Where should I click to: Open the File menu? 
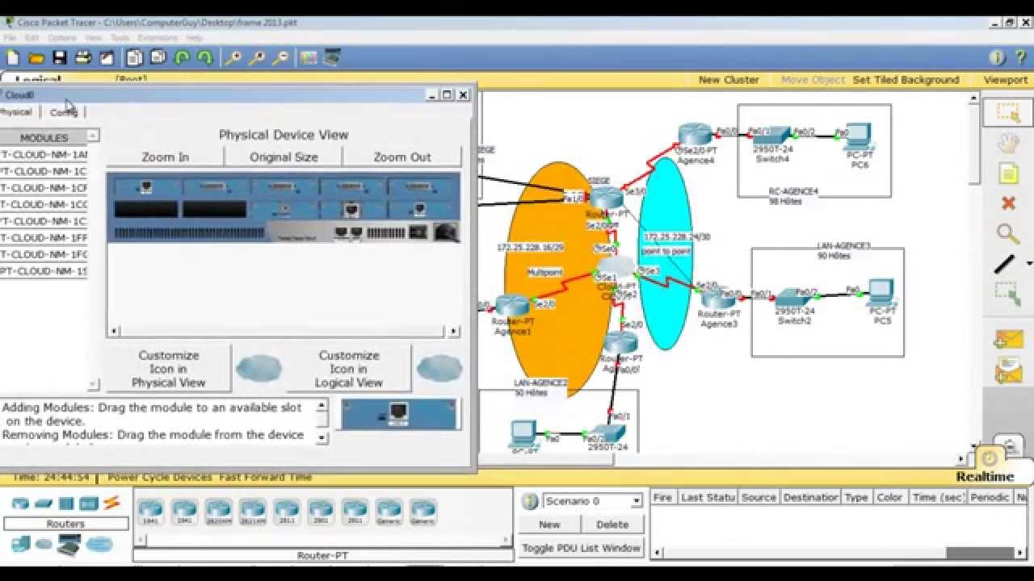click(x=10, y=38)
